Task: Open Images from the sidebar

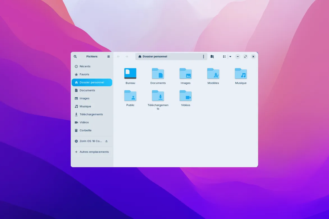Action: click(x=84, y=98)
